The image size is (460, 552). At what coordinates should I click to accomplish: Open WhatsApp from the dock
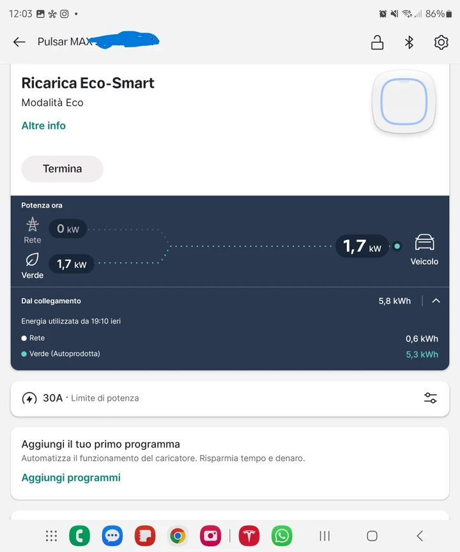[x=282, y=536]
